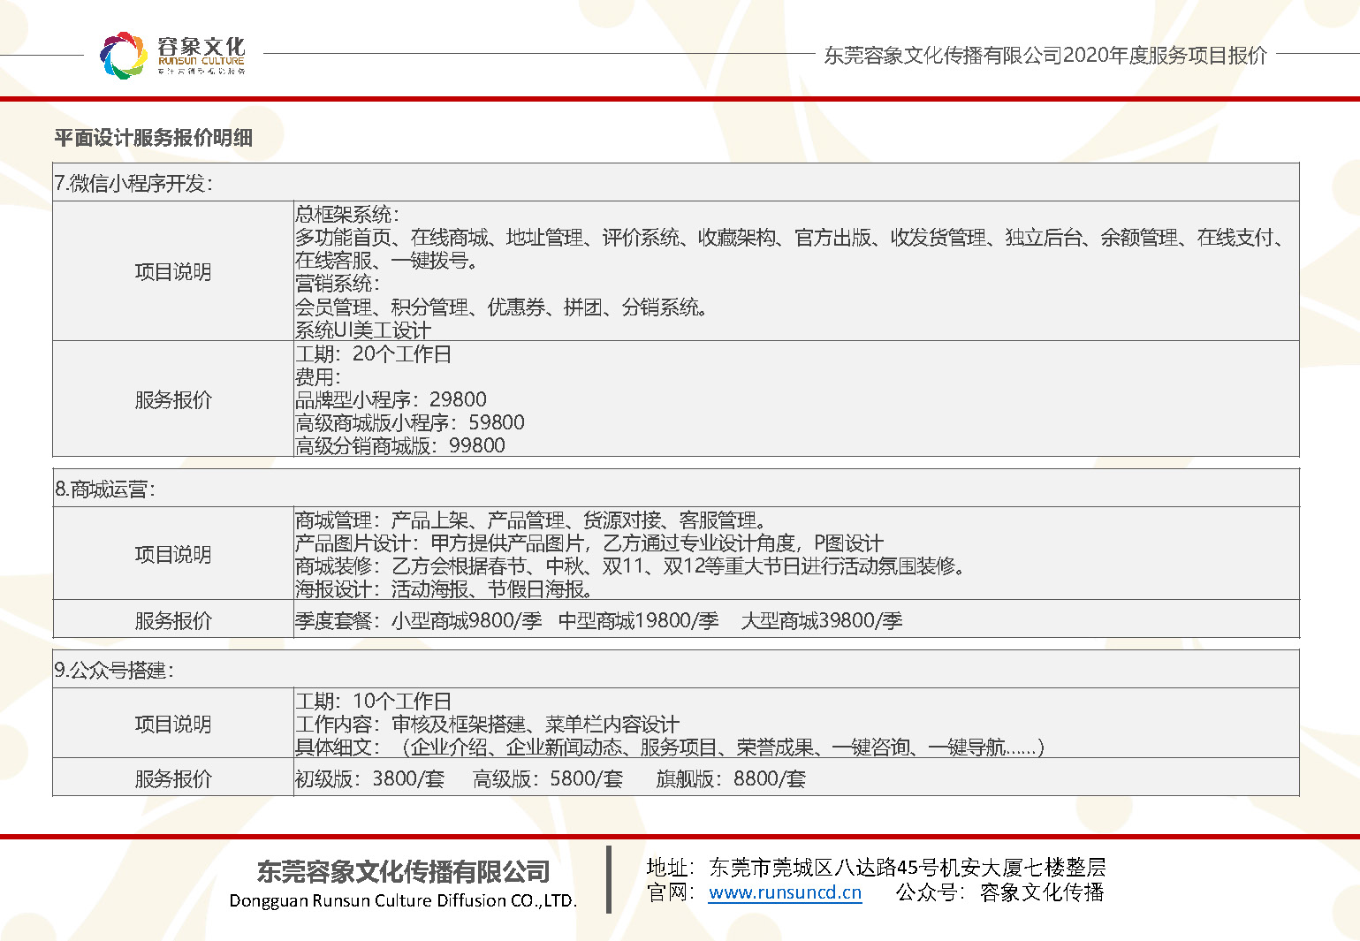Click the line 产品图片设计：甲方提供产品图片

[589, 543]
